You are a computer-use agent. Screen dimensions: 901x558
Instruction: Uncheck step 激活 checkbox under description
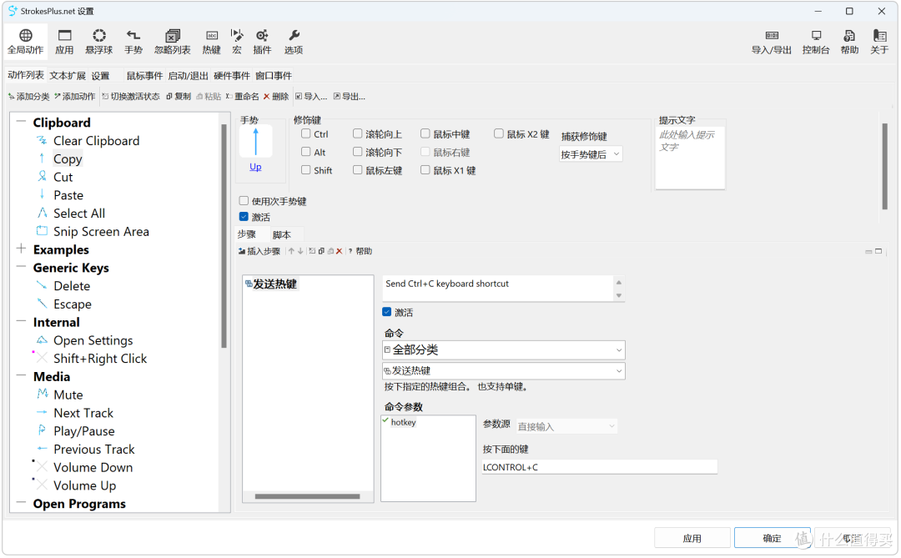pyautogui.click(x=387, y=312)
